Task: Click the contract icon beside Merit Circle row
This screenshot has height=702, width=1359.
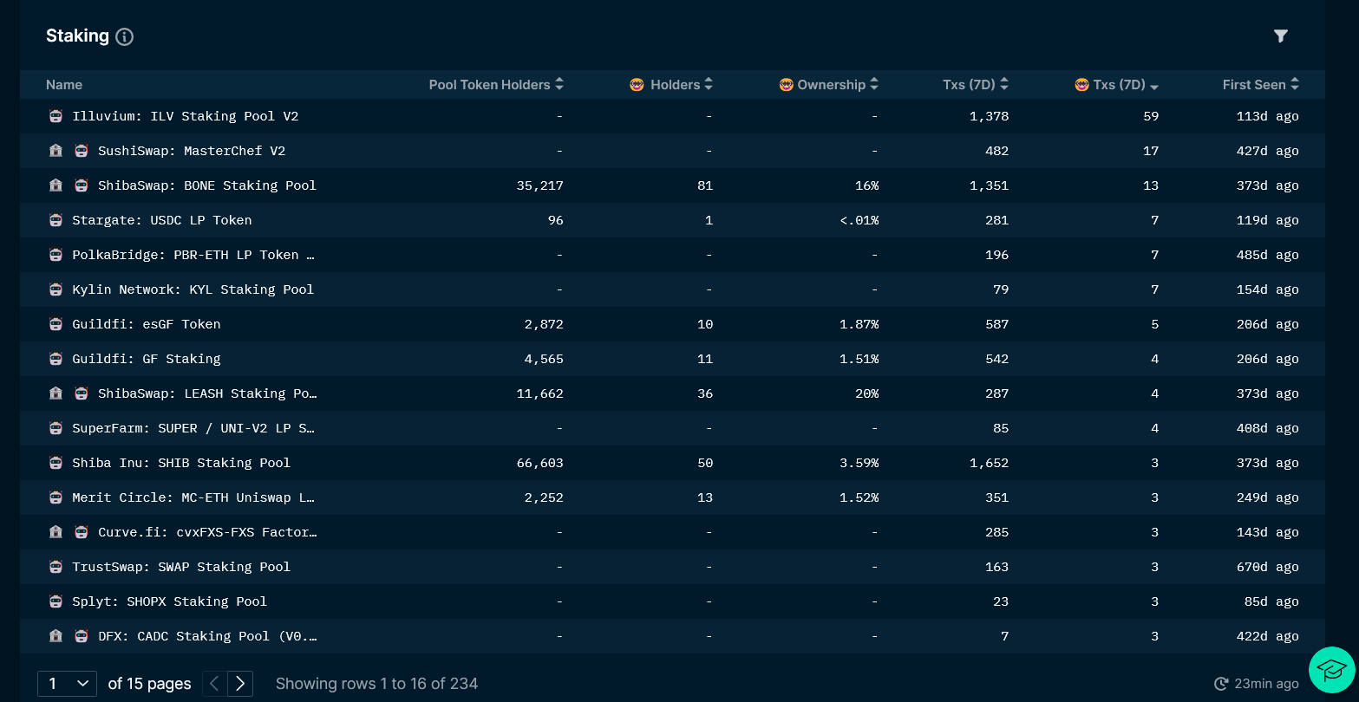Action: click(x=56, y=497)
